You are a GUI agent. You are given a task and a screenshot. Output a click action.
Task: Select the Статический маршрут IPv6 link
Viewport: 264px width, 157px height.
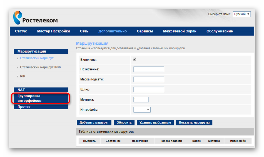pyautogui.click(x=40, y=67)
